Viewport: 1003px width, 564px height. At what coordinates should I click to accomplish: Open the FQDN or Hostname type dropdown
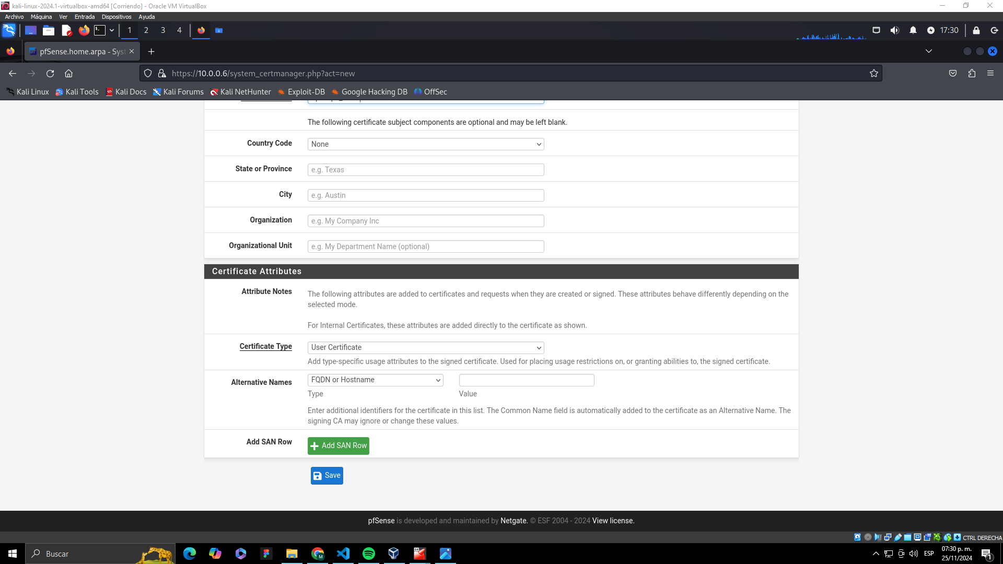click(x=375, y=380)
